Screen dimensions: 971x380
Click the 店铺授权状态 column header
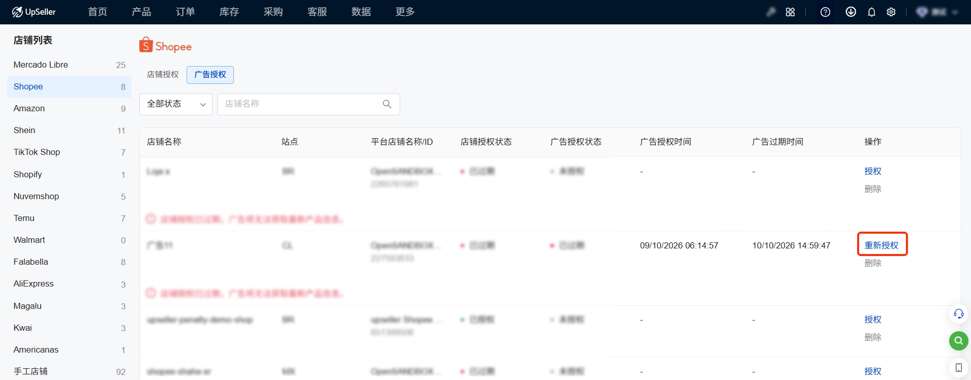tap(486, 142)
